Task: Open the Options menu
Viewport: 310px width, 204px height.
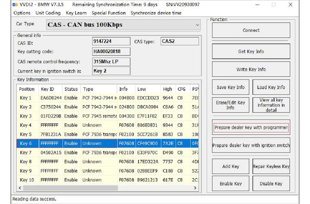Action: tap(22, 13)
